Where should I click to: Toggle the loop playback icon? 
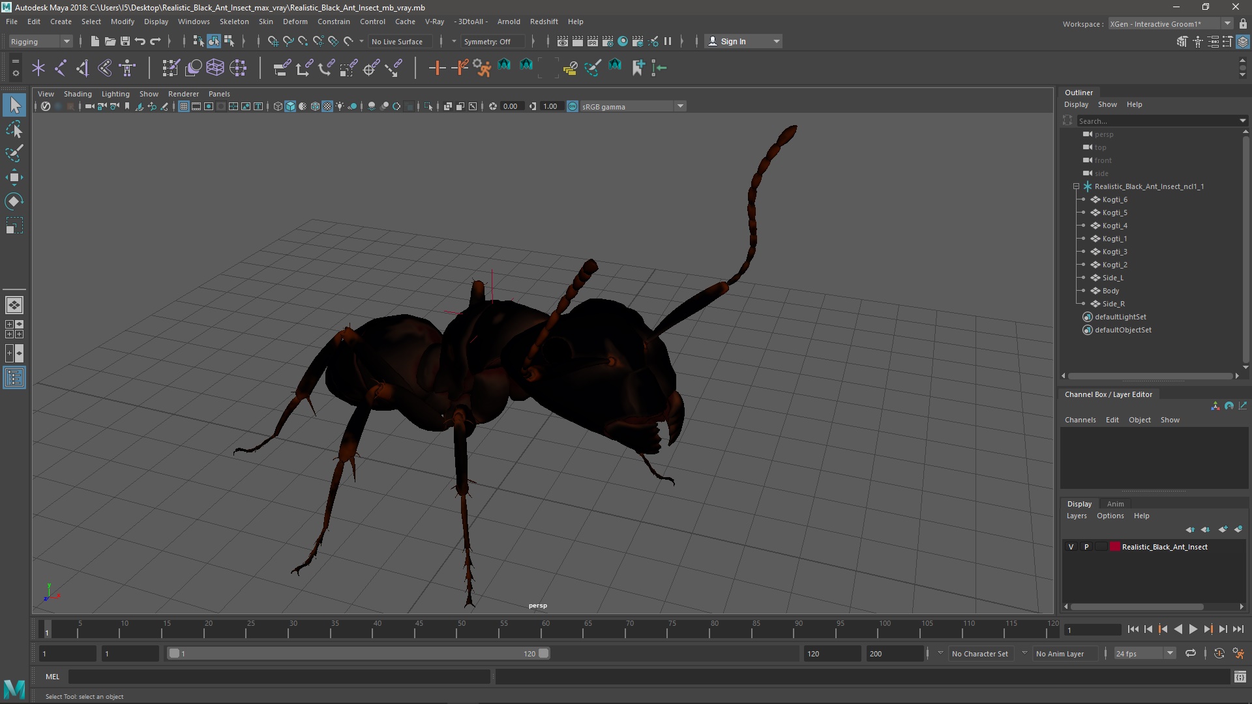point(1191,653)
